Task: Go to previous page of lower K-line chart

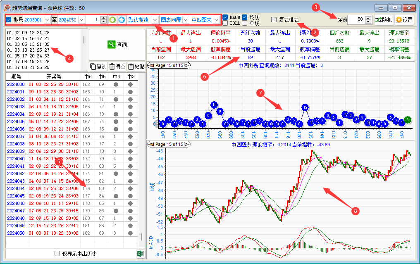Action: click(x=151, y=144)
